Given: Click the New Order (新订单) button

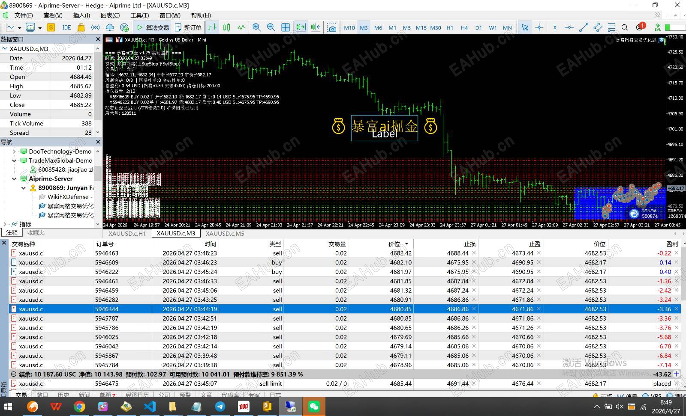Looking at the screenshot, I should (188, 27).
